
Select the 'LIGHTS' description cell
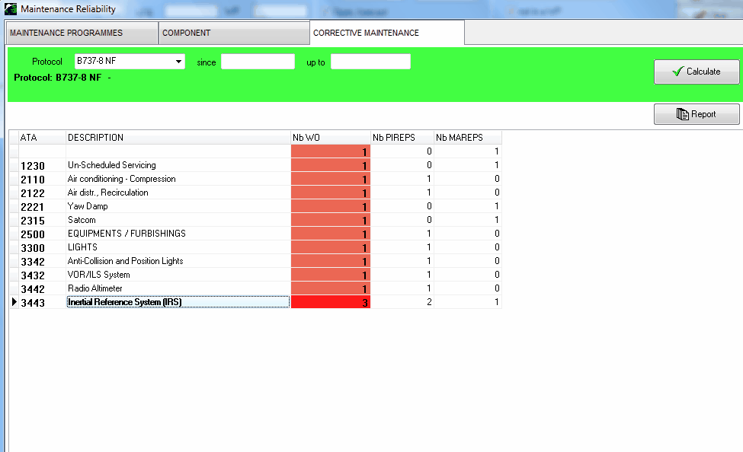[178, 247]
